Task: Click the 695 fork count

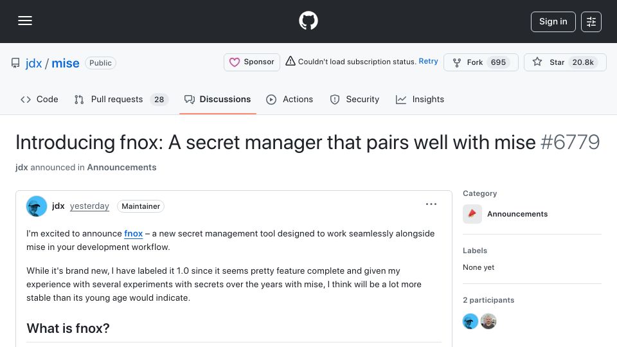Action: point(498,62)
